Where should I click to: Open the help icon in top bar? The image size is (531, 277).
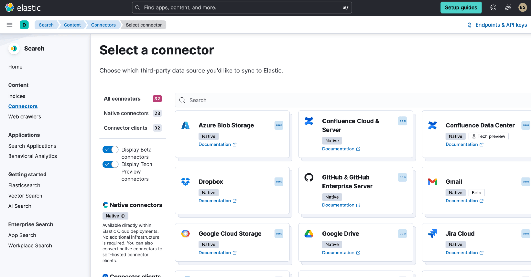click(x=493, y=7)
